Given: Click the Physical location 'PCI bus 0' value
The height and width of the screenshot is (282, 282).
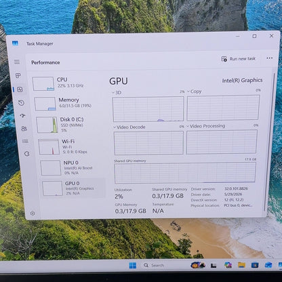Looking at the screenshot, I should click(238, 205).
